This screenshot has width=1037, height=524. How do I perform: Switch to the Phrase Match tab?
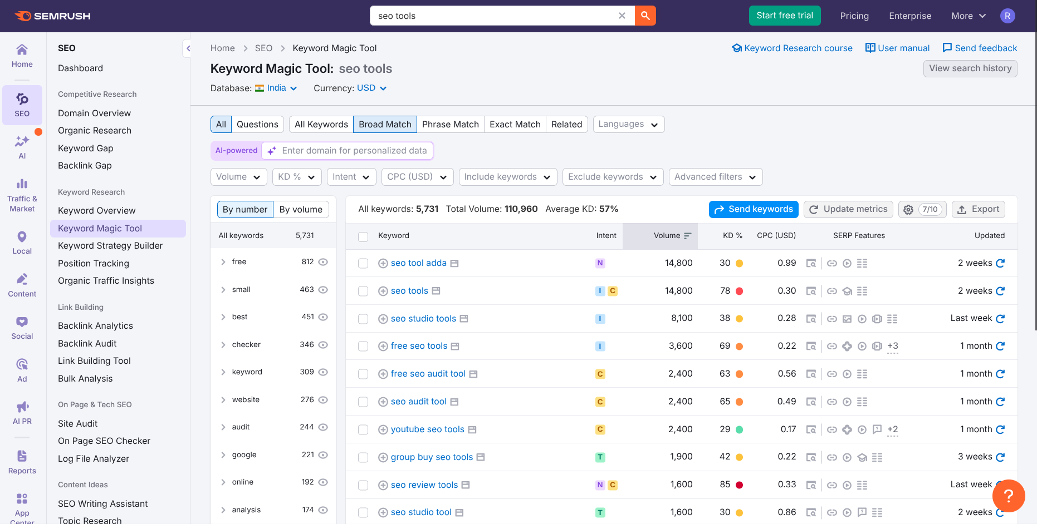click(450, 124)
